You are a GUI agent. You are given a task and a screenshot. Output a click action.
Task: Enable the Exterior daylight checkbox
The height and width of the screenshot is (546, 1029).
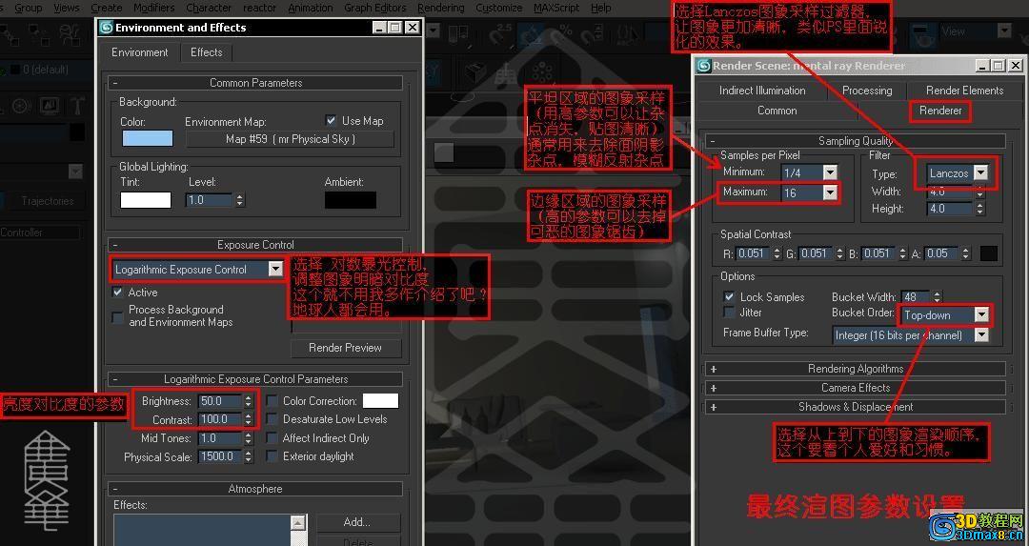(x=272, y=456)
